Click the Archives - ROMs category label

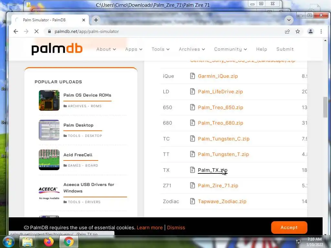(x=85, y=106)
